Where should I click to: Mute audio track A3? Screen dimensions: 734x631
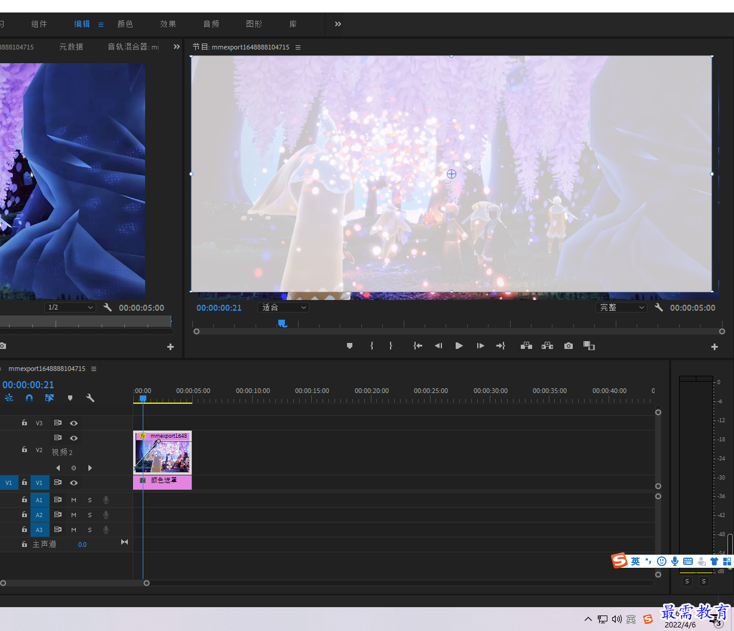pos(74,530)
